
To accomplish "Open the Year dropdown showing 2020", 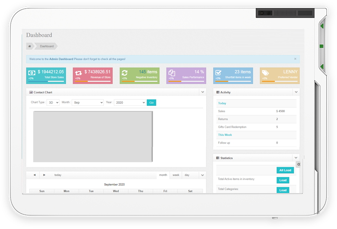I will [130, 102].
